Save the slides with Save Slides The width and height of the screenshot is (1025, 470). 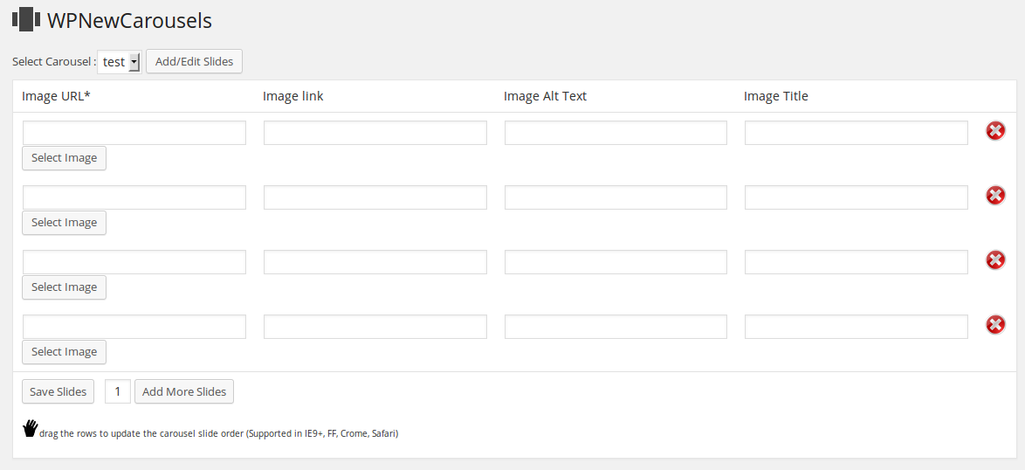pyautogui.click(x=58, y=391)
